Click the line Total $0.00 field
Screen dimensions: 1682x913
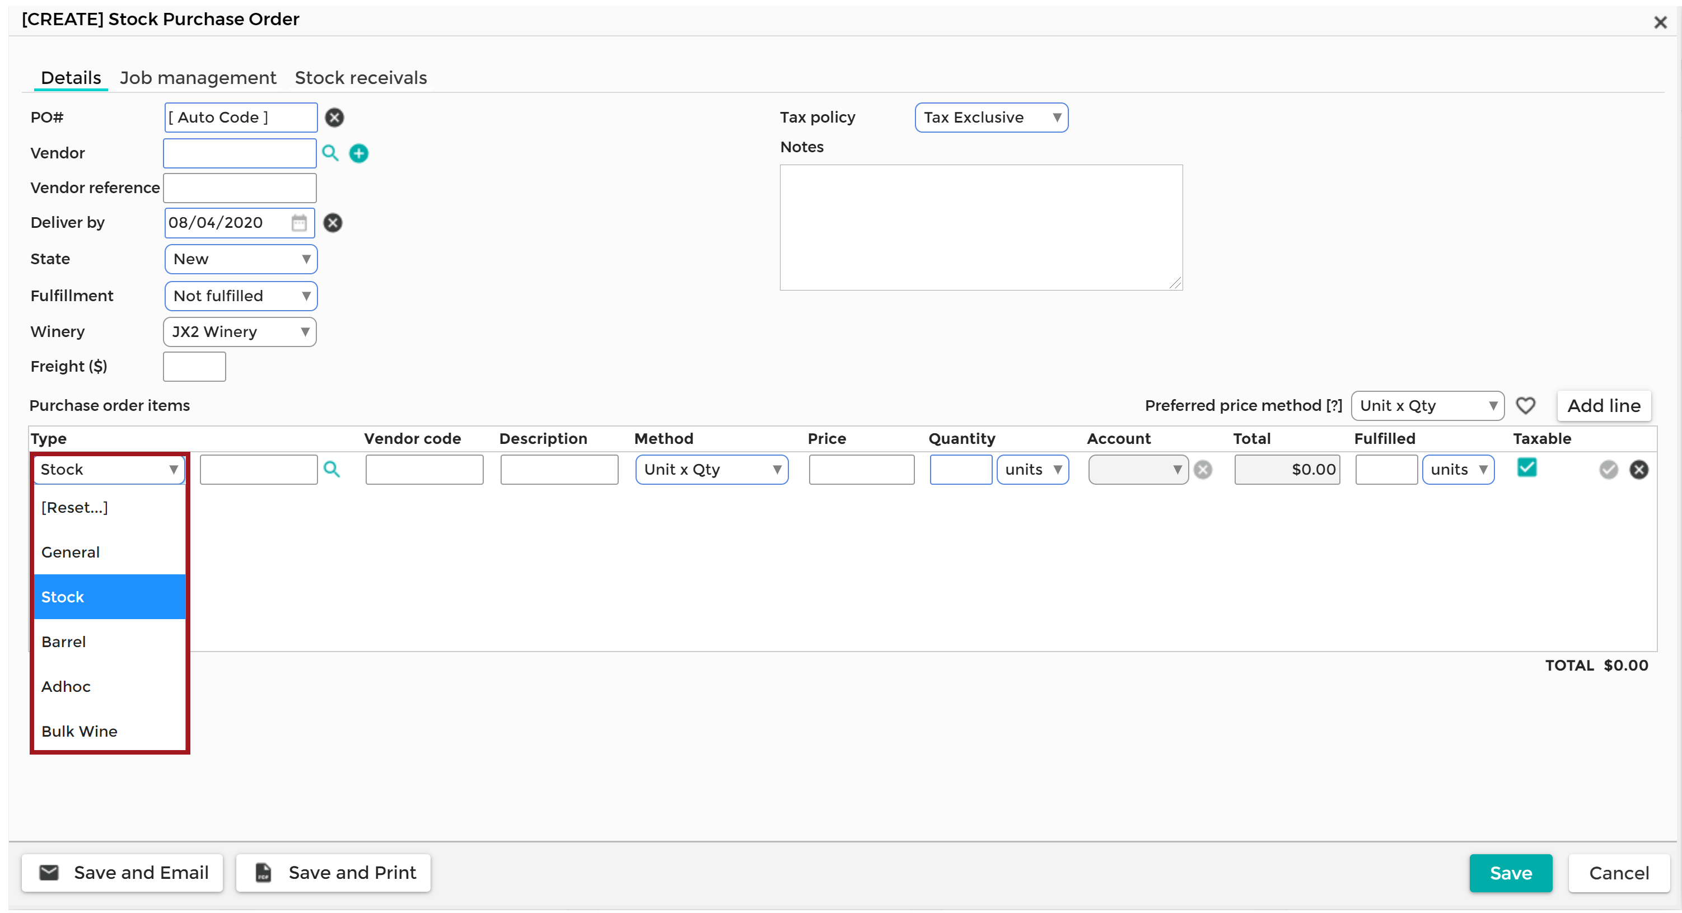pos(1287,470)
